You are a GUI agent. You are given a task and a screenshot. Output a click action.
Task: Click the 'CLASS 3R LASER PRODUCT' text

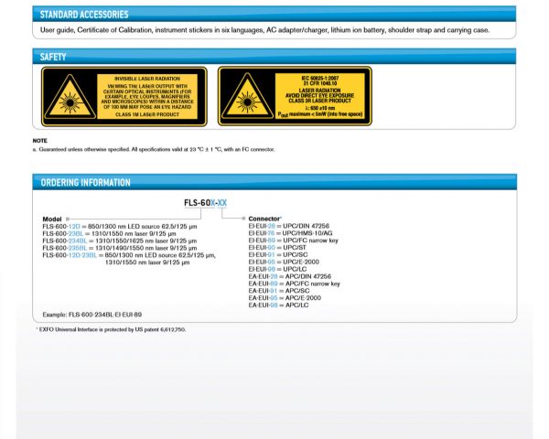(x=319, y=101)
